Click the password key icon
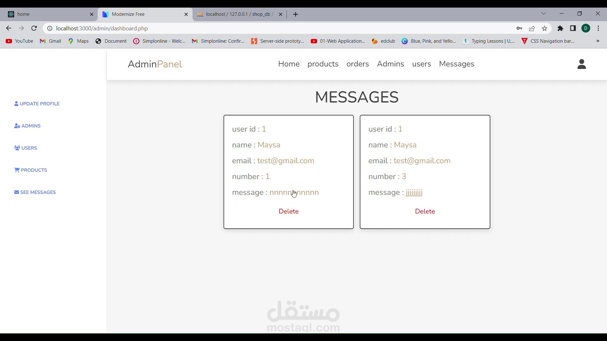 [x=519, y=28]
